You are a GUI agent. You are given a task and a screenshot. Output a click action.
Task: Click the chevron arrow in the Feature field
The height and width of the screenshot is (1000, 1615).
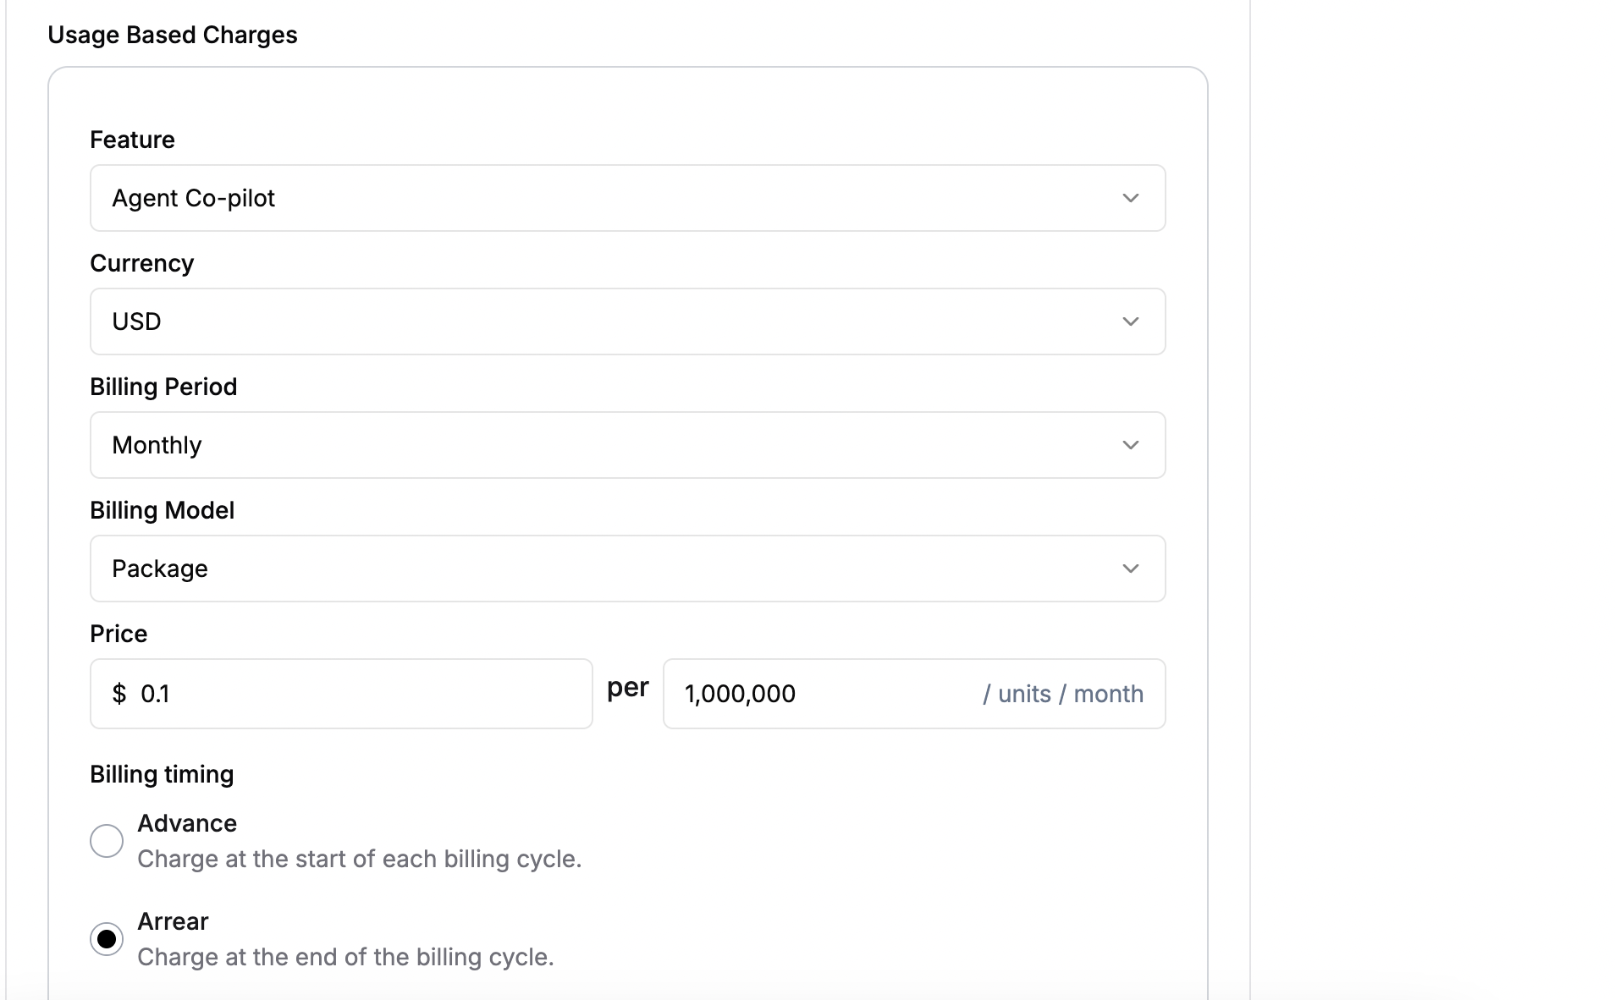(1130, 198)
